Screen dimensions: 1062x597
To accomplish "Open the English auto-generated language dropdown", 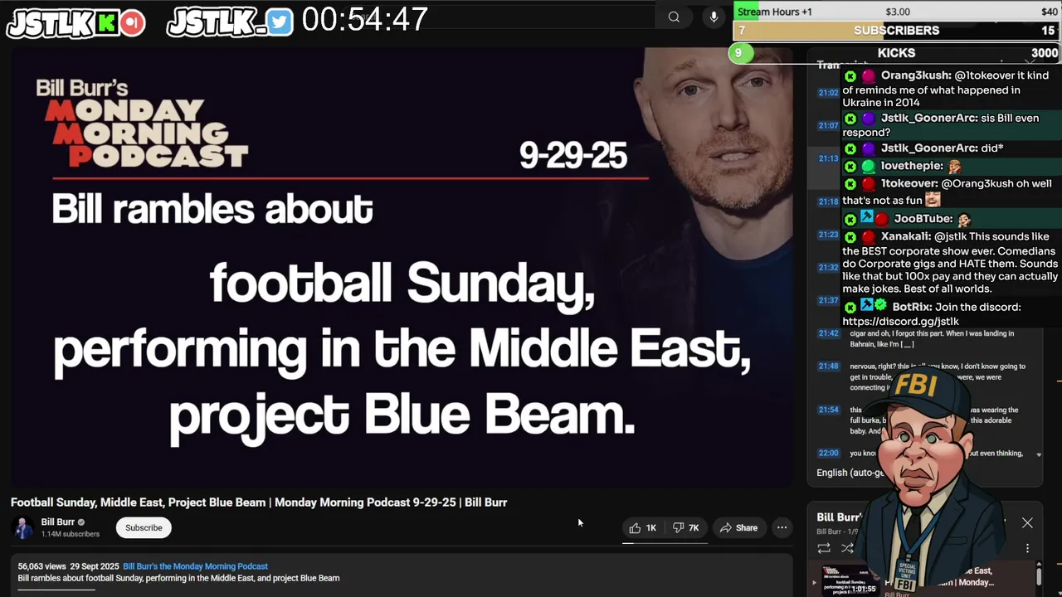I will pyautogui.click(x=850, y=473).
